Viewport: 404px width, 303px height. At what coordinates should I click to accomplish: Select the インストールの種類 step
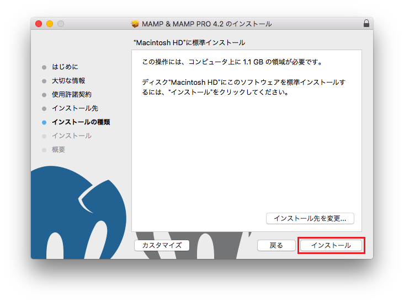[81, 122]
